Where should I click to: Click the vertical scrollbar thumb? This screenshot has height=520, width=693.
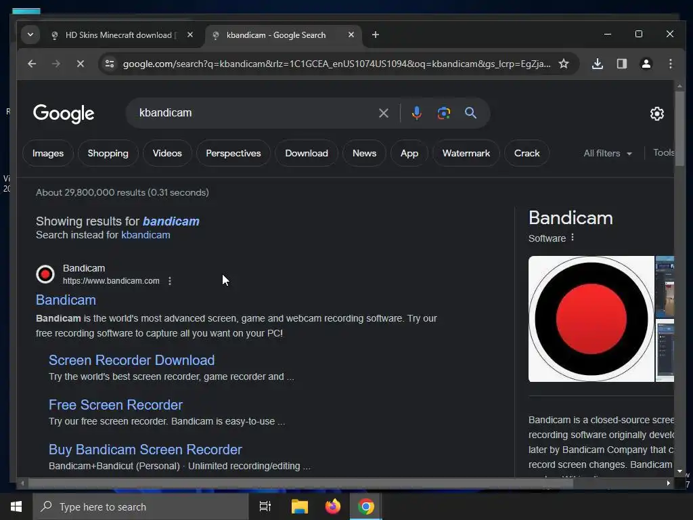tap(679, 128)
